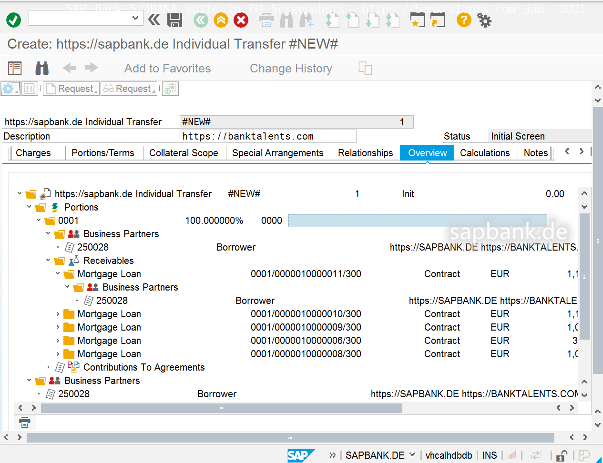The width and height of the screenshot is (603, 463).
Task: Click the highlighted empty cell in row 0001
Action: [x=418, y=221]
